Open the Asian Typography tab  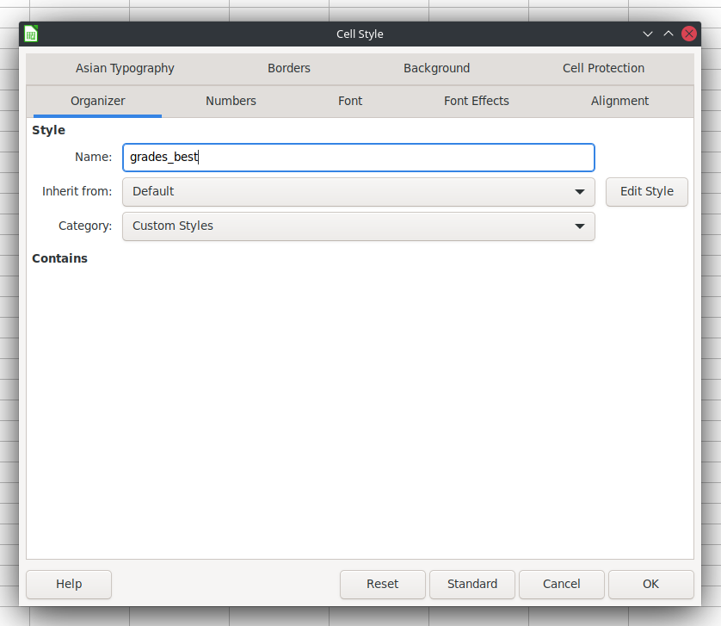pos(125,68)
